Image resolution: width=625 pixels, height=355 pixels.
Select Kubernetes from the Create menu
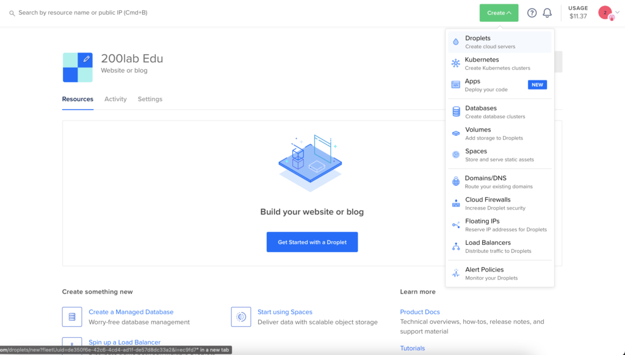500,63
